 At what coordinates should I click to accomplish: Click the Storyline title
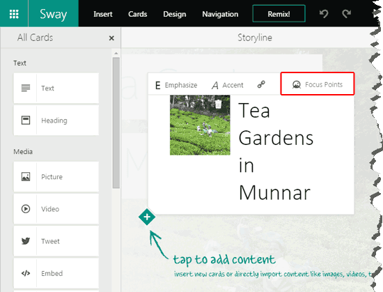[x=255, y=38]
